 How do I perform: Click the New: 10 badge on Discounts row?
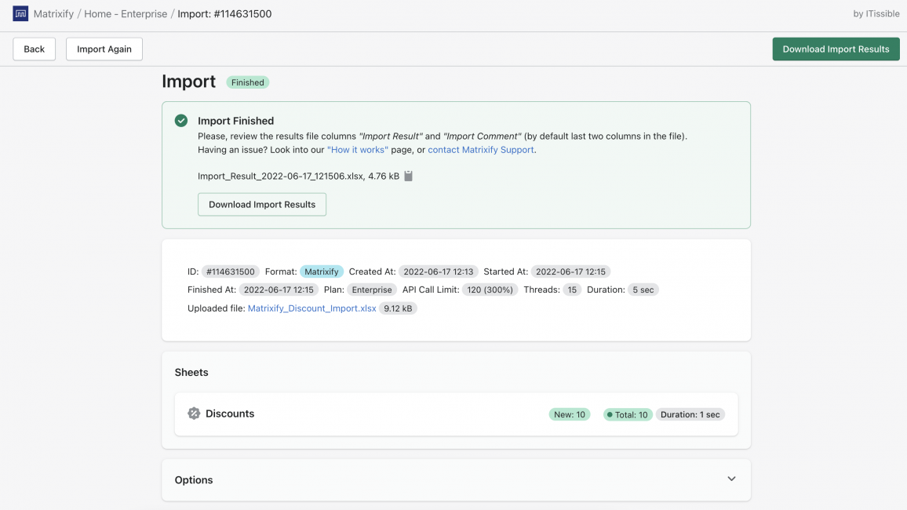(x=569, y=414)
